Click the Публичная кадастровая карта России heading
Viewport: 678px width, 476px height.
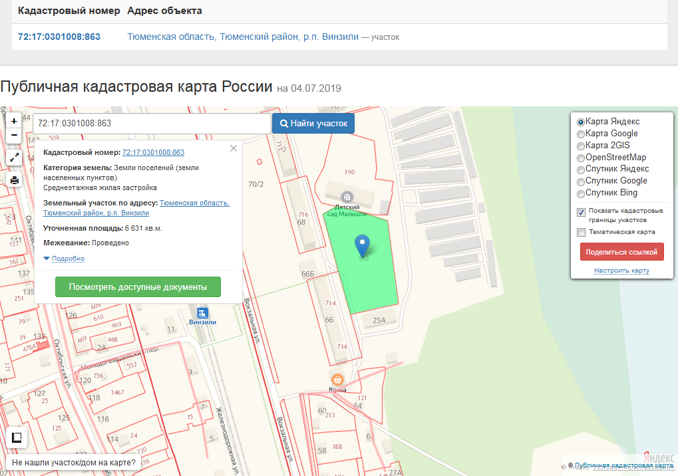pos(136,86)
